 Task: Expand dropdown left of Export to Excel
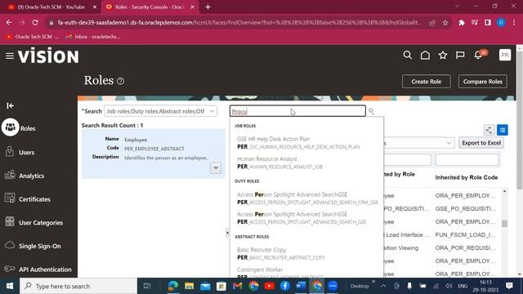pyautogui.click(x=449, y=143)
